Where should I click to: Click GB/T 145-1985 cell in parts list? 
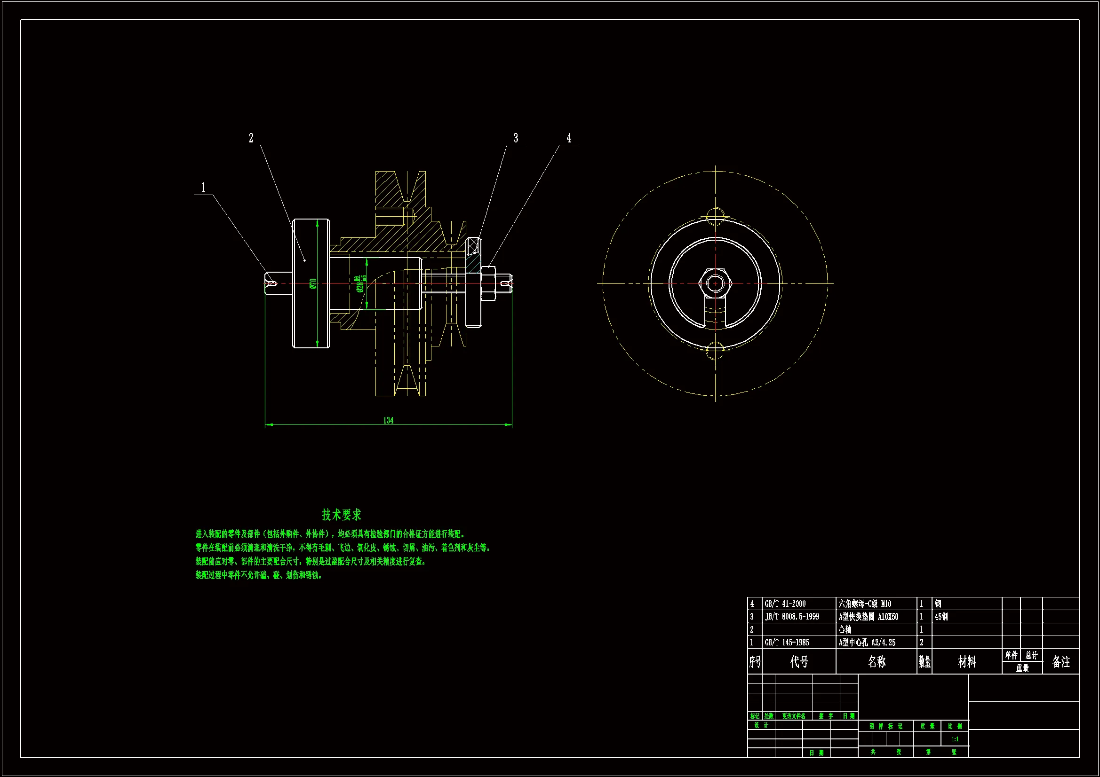[787, 643]
